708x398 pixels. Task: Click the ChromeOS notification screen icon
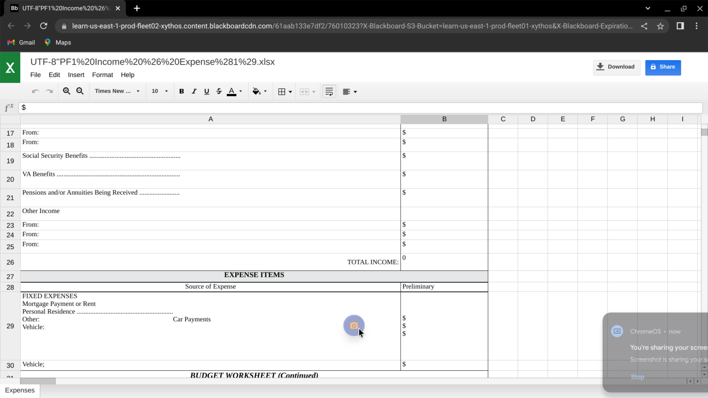click(617, 331)
